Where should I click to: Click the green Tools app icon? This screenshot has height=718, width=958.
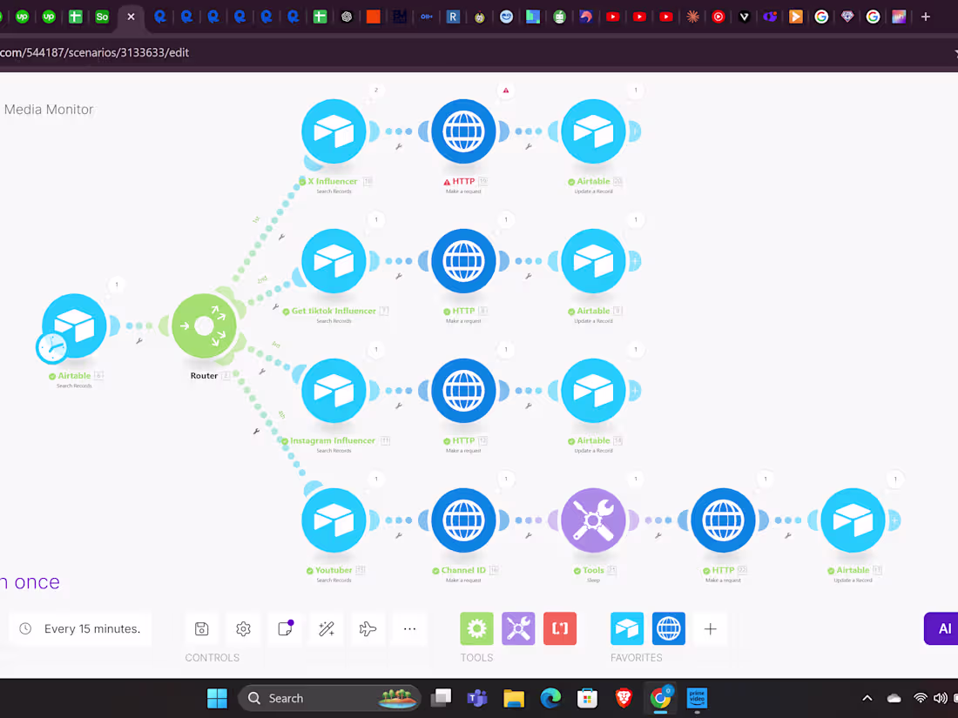[x=476, y=627]
